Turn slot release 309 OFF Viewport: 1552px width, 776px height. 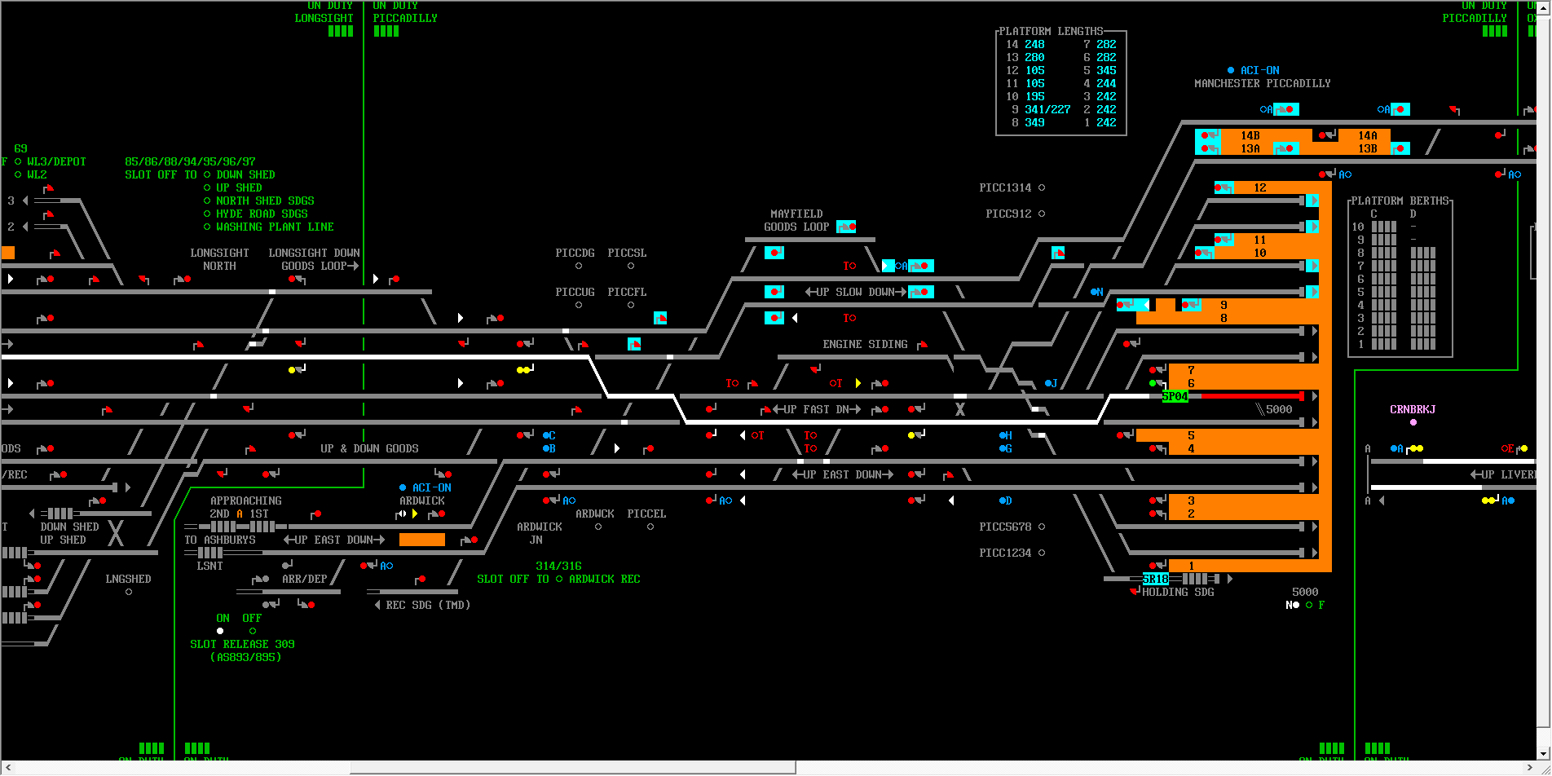[253, 631]
